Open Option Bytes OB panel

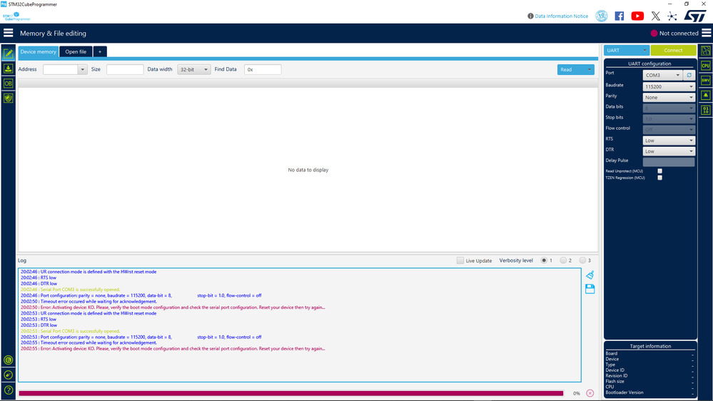[8, 83]
